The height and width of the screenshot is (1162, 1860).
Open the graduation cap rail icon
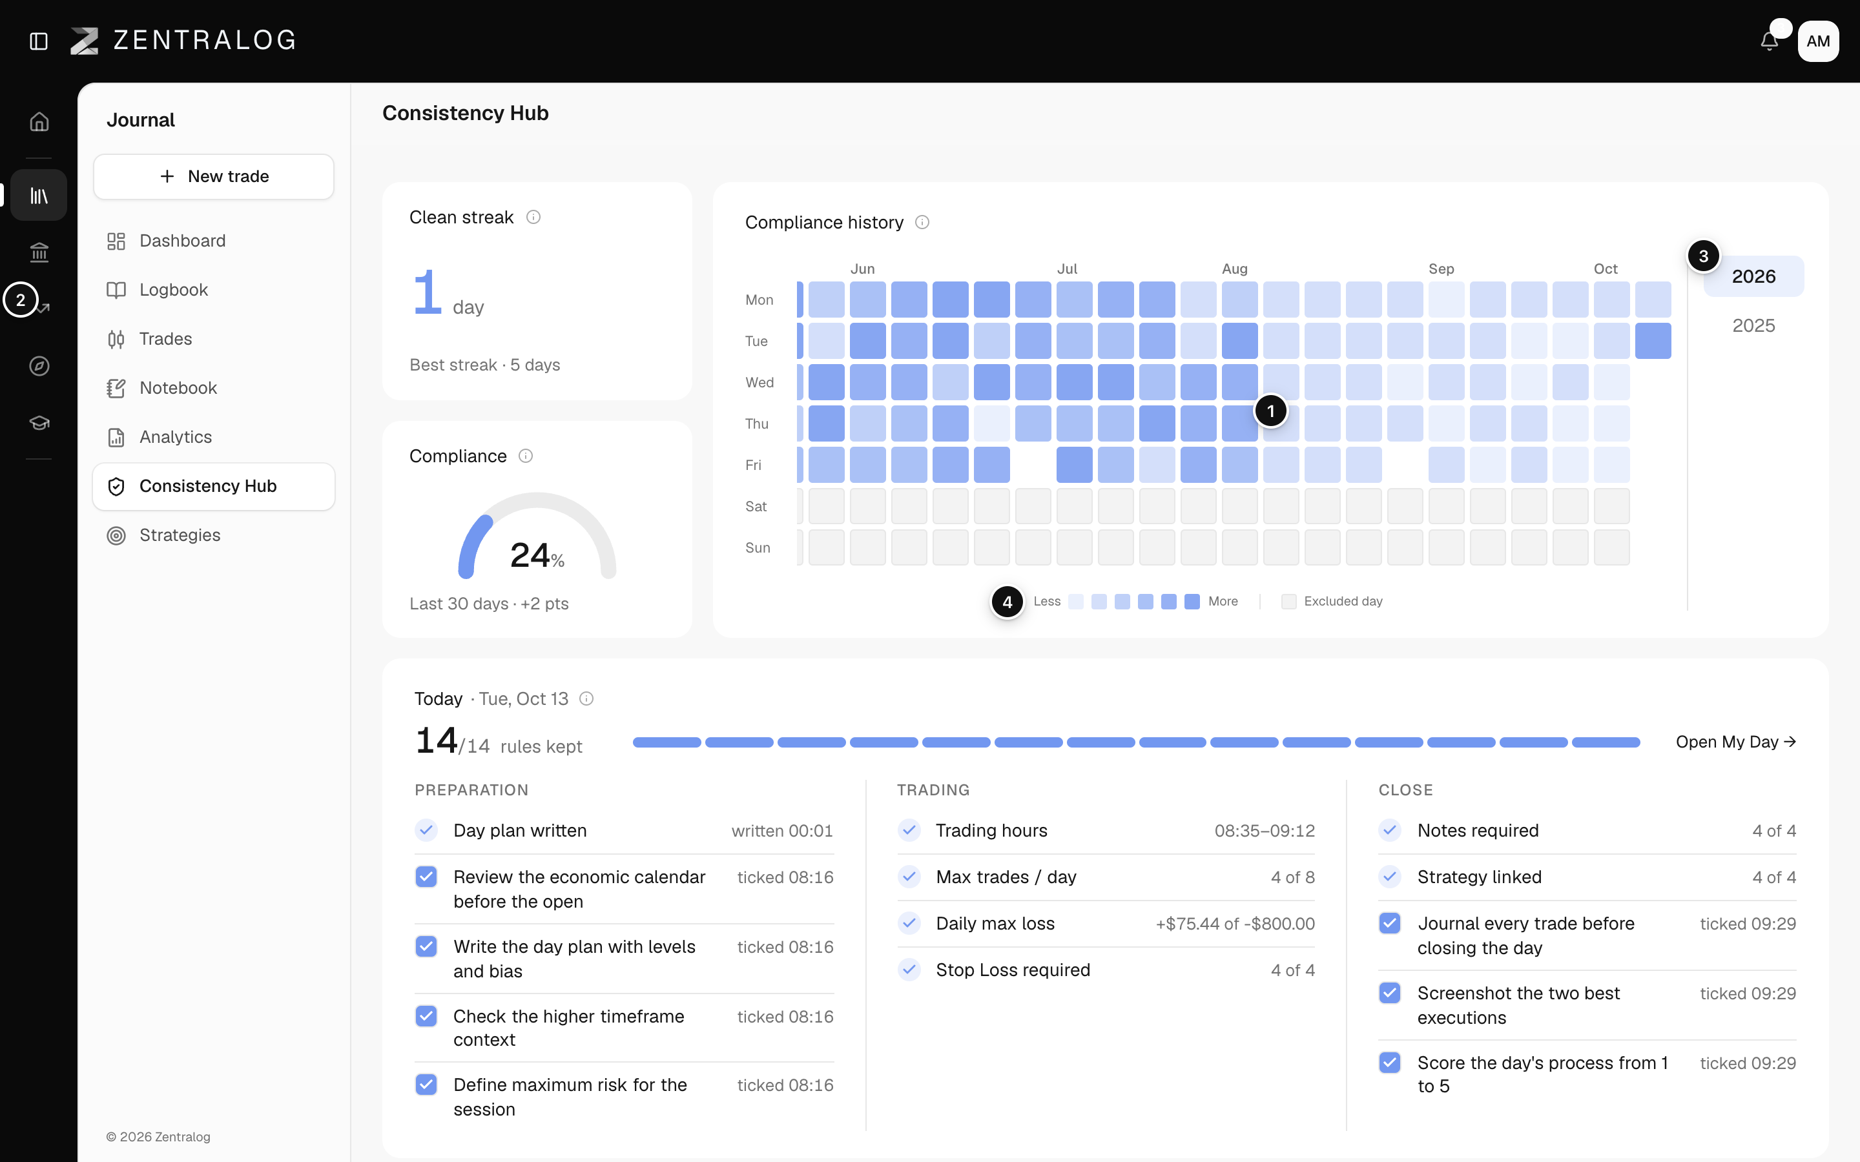[39, 423]
